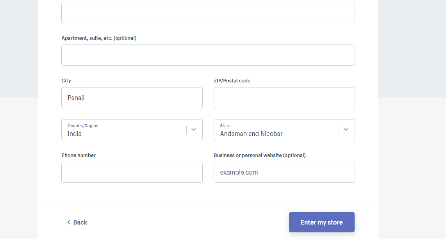Click the 'Apartment, suite, etc. (optional)' label
The image size is (446, 239).
click(x=99, y=38)
